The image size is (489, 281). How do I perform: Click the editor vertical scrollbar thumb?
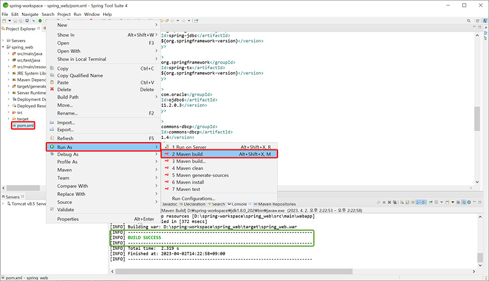(477, 119)
